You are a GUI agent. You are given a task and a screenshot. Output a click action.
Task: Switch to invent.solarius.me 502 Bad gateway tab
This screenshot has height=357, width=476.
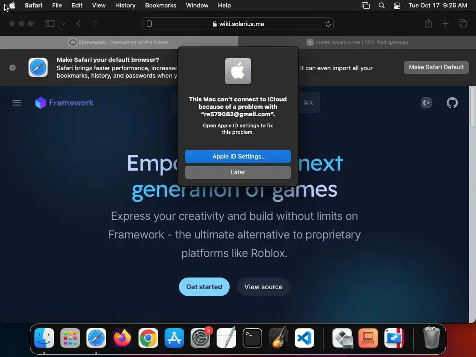coord(357,42)
